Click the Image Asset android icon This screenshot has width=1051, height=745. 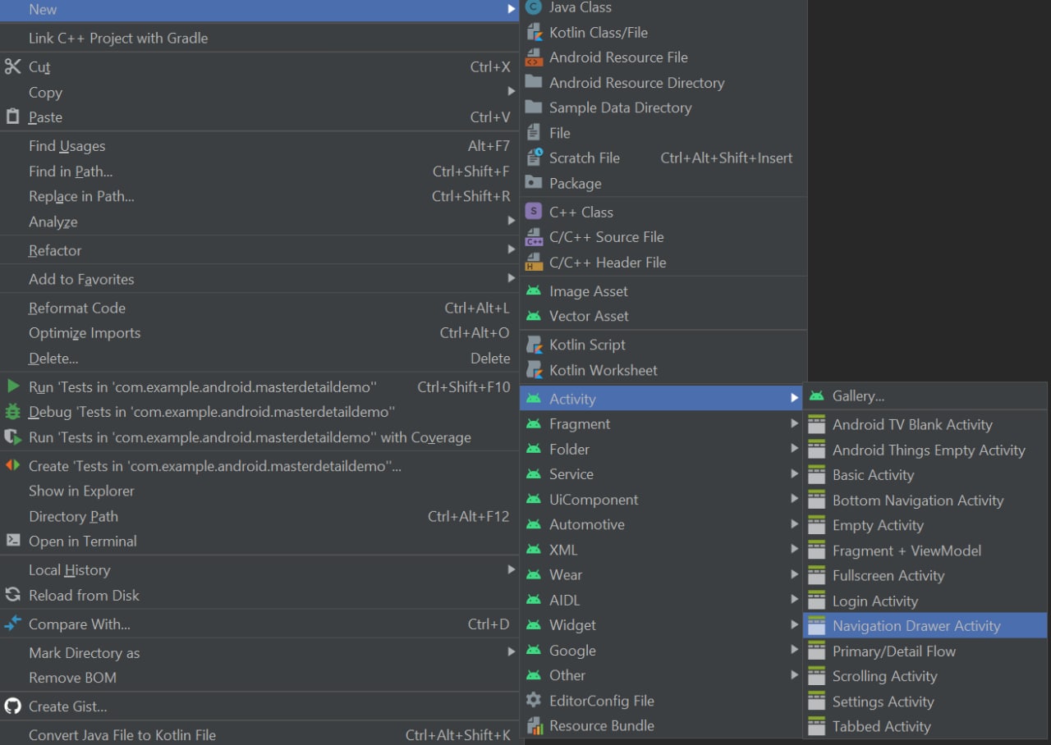click(x=534, y=290)
